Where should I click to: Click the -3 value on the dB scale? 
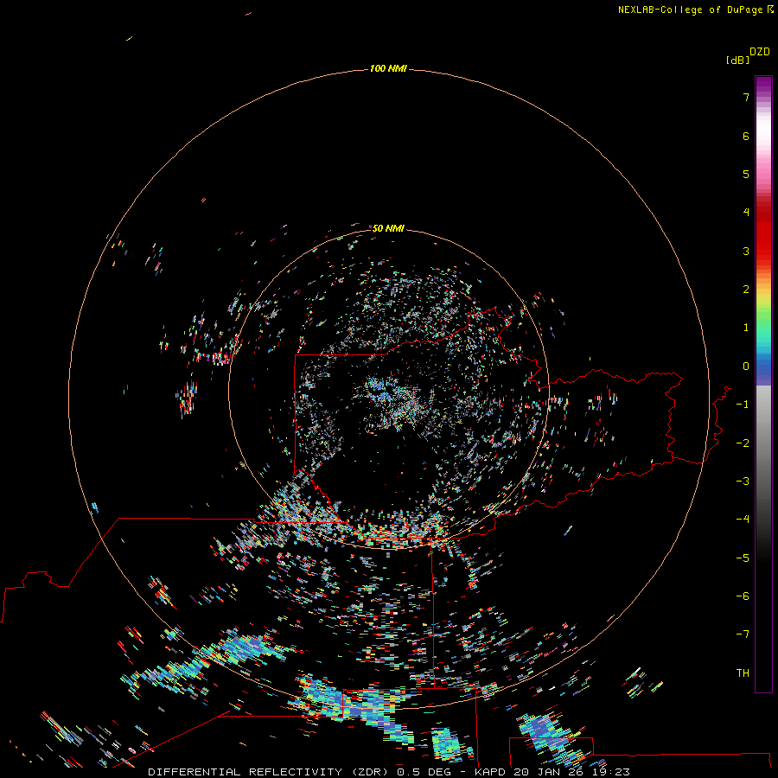pyautogui.click(x=743, y=481)
